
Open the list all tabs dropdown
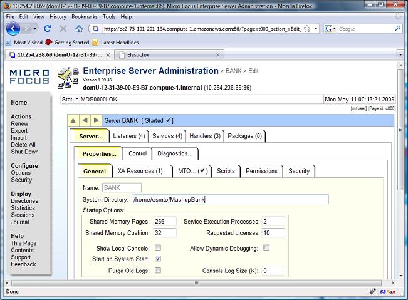(400, 55)
